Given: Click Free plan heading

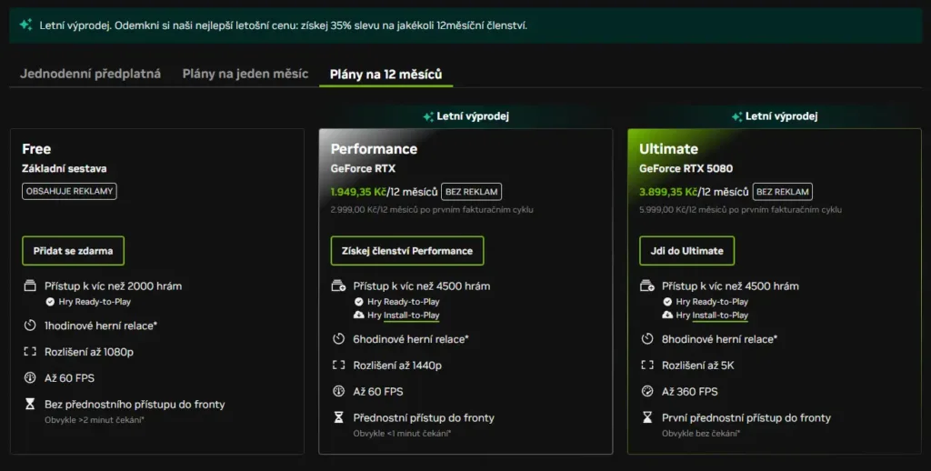Looking at the screenshot, I should pyautogui.click(x=36, y=149).
